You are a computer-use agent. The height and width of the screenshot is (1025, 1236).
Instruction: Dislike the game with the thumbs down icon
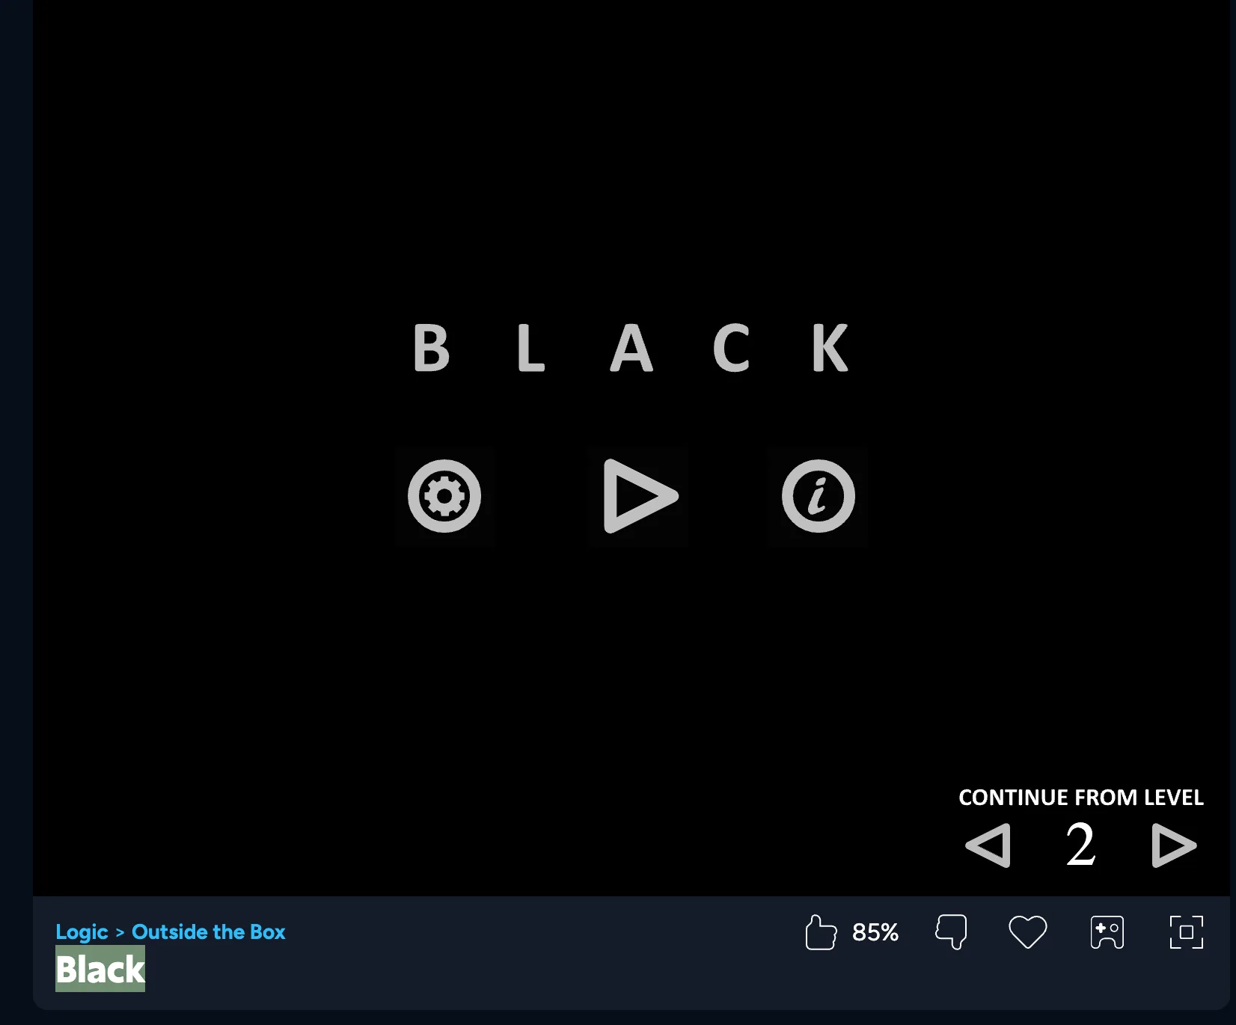pyautogui.click(x=951, y=932)
